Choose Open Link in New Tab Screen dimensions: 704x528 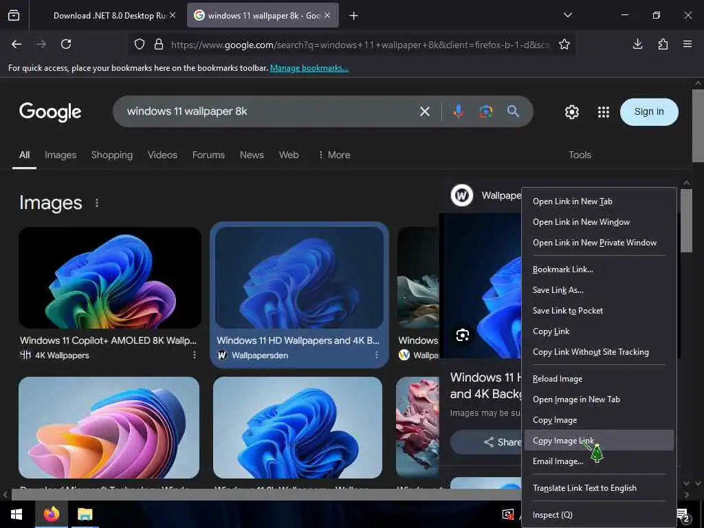599,201
